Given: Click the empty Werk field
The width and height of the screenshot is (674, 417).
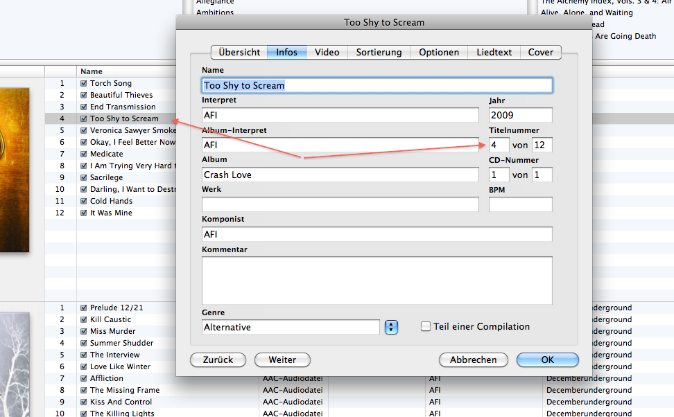Looking at the screenshot, I should pyautogui.click(x=340, y=204).
